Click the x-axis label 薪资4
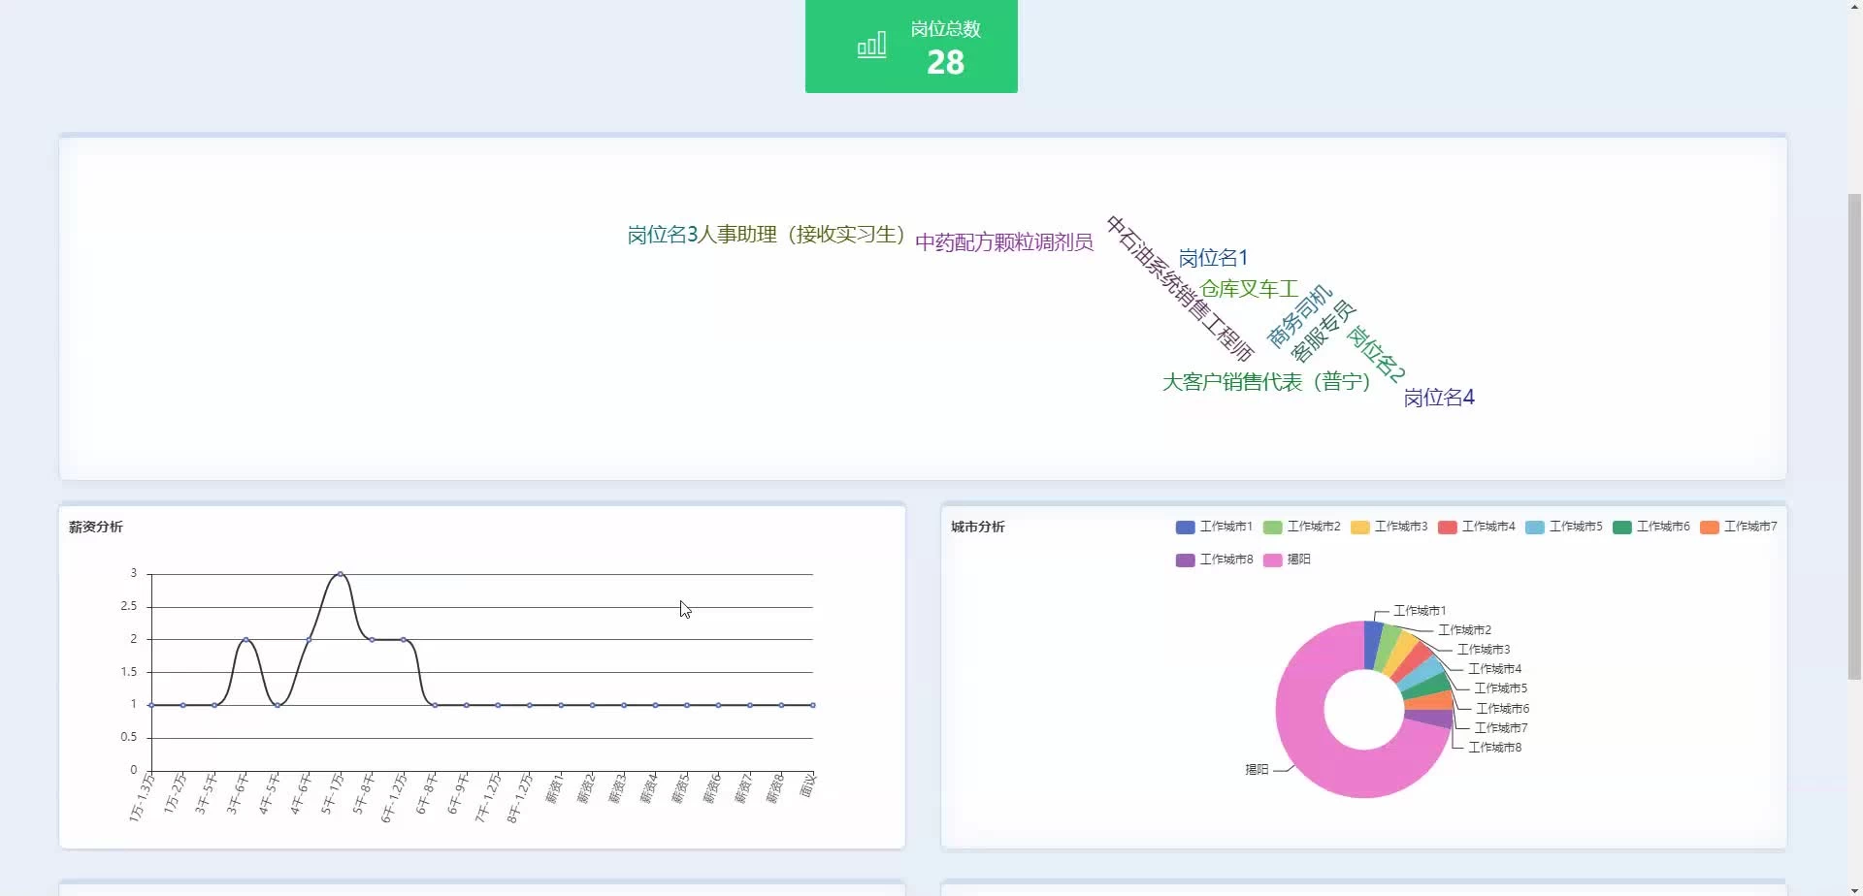 click(x=649, y=788)
